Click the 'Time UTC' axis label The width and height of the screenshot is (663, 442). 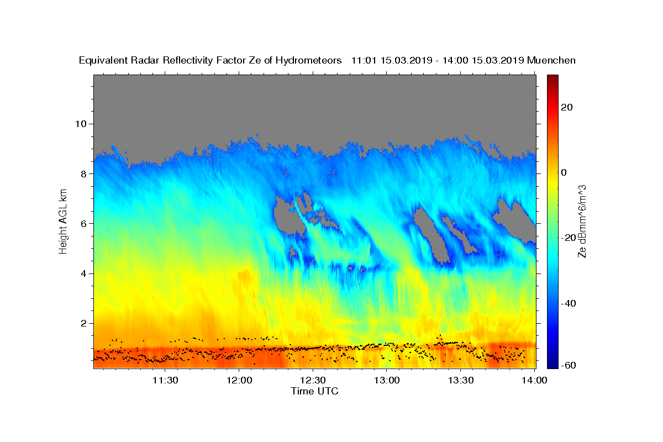pos(314,391)
